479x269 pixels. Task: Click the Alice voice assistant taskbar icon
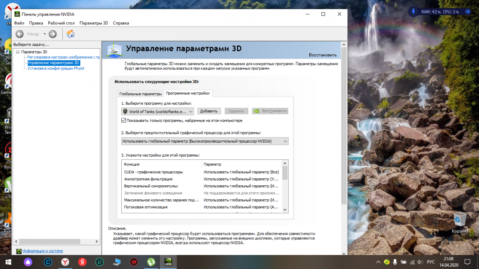pyautogui.click(x=28, y=262)
